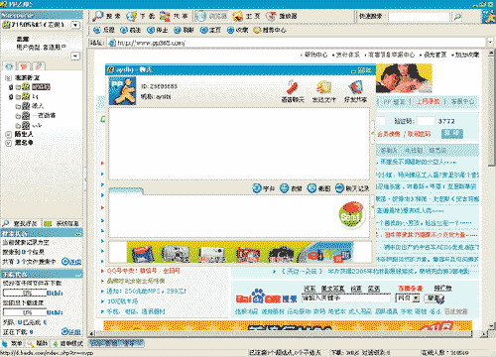Select the third icon tab in left panel
Screen dimensions: 496x357
tap(39, 66)
